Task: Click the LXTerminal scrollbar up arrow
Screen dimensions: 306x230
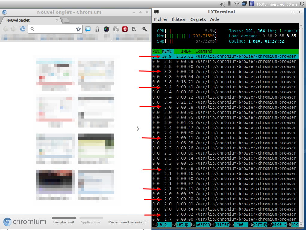Action: click(x=301, y=25)
